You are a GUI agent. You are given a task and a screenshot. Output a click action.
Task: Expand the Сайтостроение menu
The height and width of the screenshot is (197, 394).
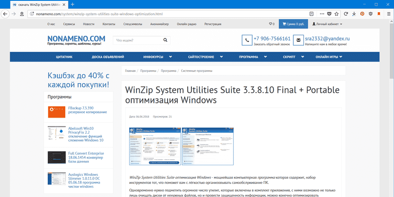[x=204, y=57]
